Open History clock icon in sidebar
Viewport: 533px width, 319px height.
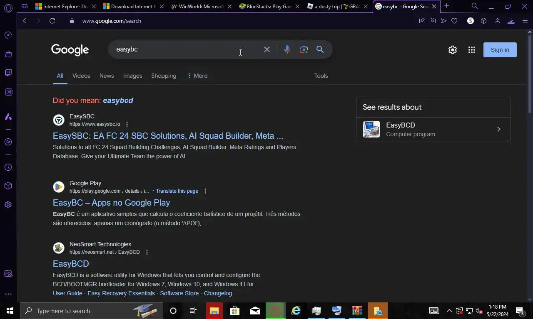[x=8, y=167]
